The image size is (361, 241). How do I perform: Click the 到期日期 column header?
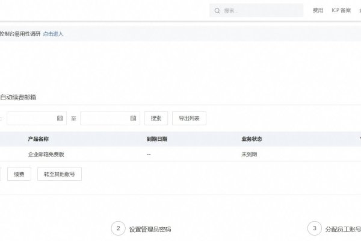[156, 139]
